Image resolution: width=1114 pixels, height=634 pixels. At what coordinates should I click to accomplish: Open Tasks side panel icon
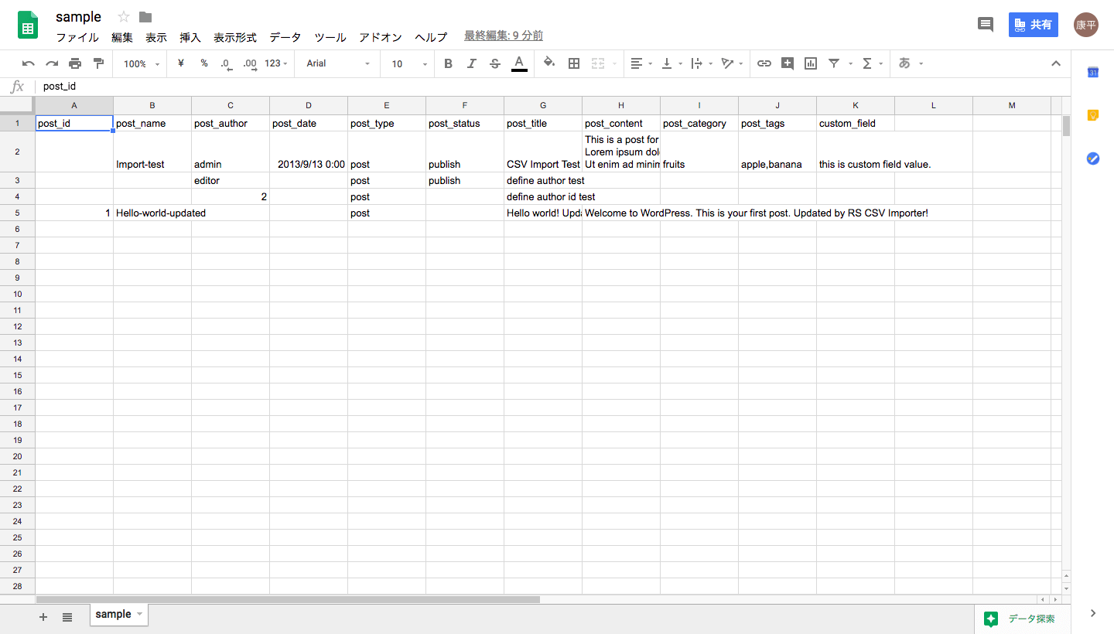pyautogui.click(x=1093, y=158)
